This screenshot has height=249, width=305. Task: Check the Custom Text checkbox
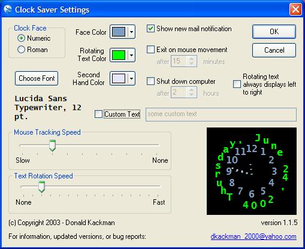pyautogui.click(x=98, y=114)
